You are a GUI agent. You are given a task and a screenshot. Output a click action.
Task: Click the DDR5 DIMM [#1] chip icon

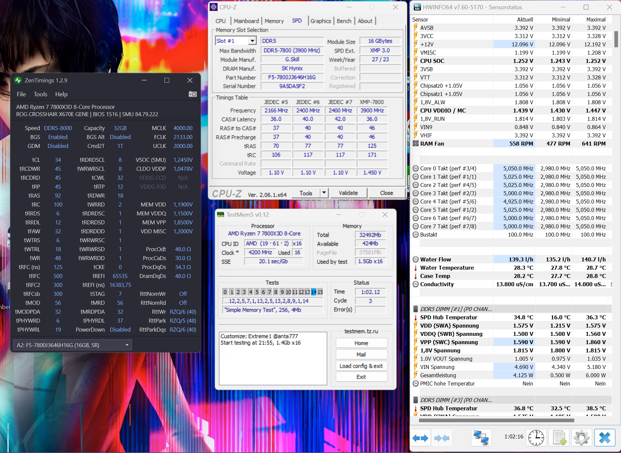point(416,309)
